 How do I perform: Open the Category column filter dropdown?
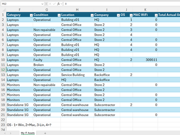(x=31, y=15)
